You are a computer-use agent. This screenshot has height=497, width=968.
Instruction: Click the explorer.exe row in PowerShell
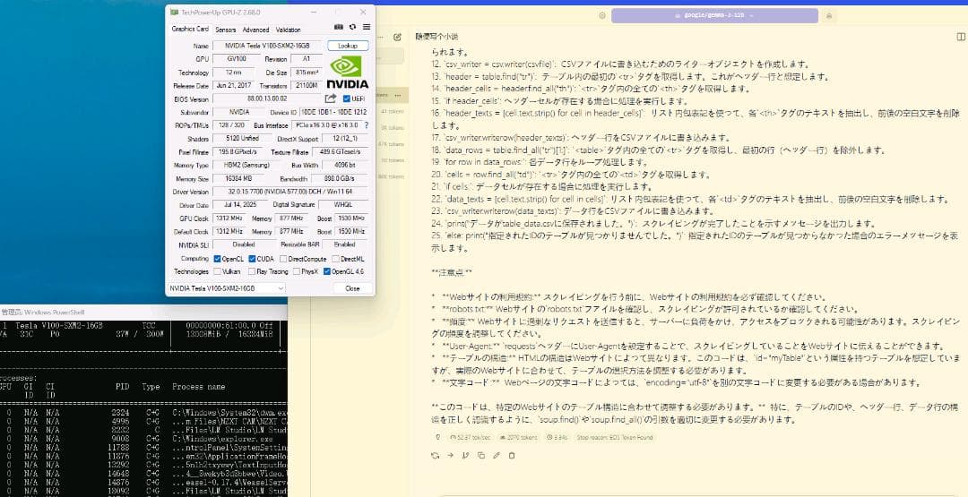143,440
